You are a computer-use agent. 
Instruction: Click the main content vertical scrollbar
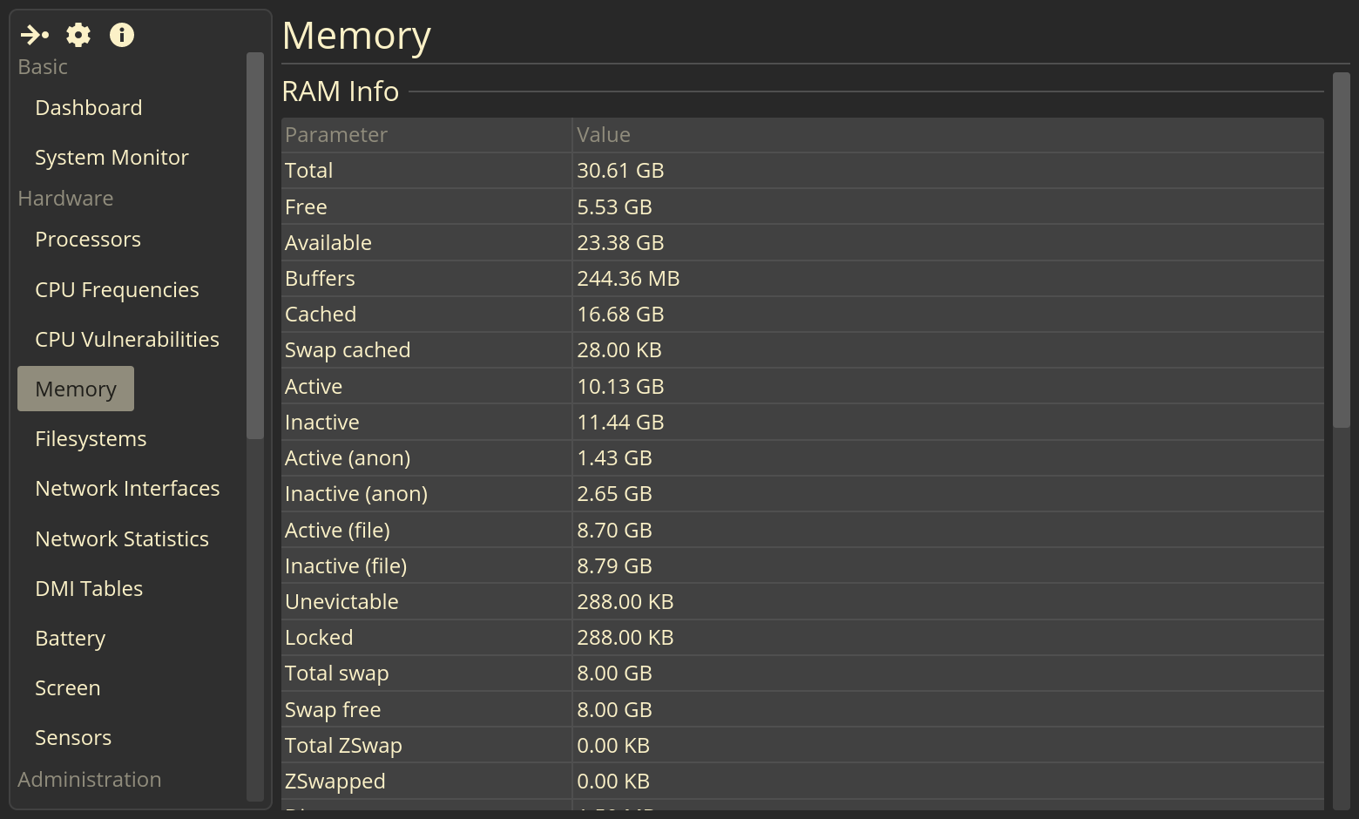(1342, 250)
